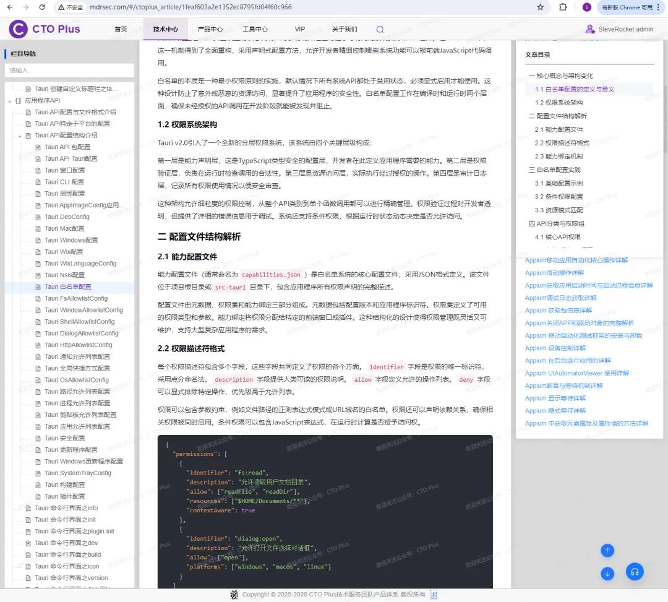Open search with the magnifier icon

(x=380, y=30)
